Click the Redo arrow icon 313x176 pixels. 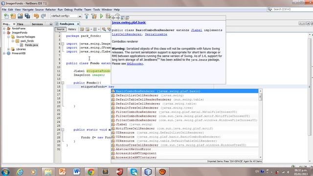tap(44, 16)
